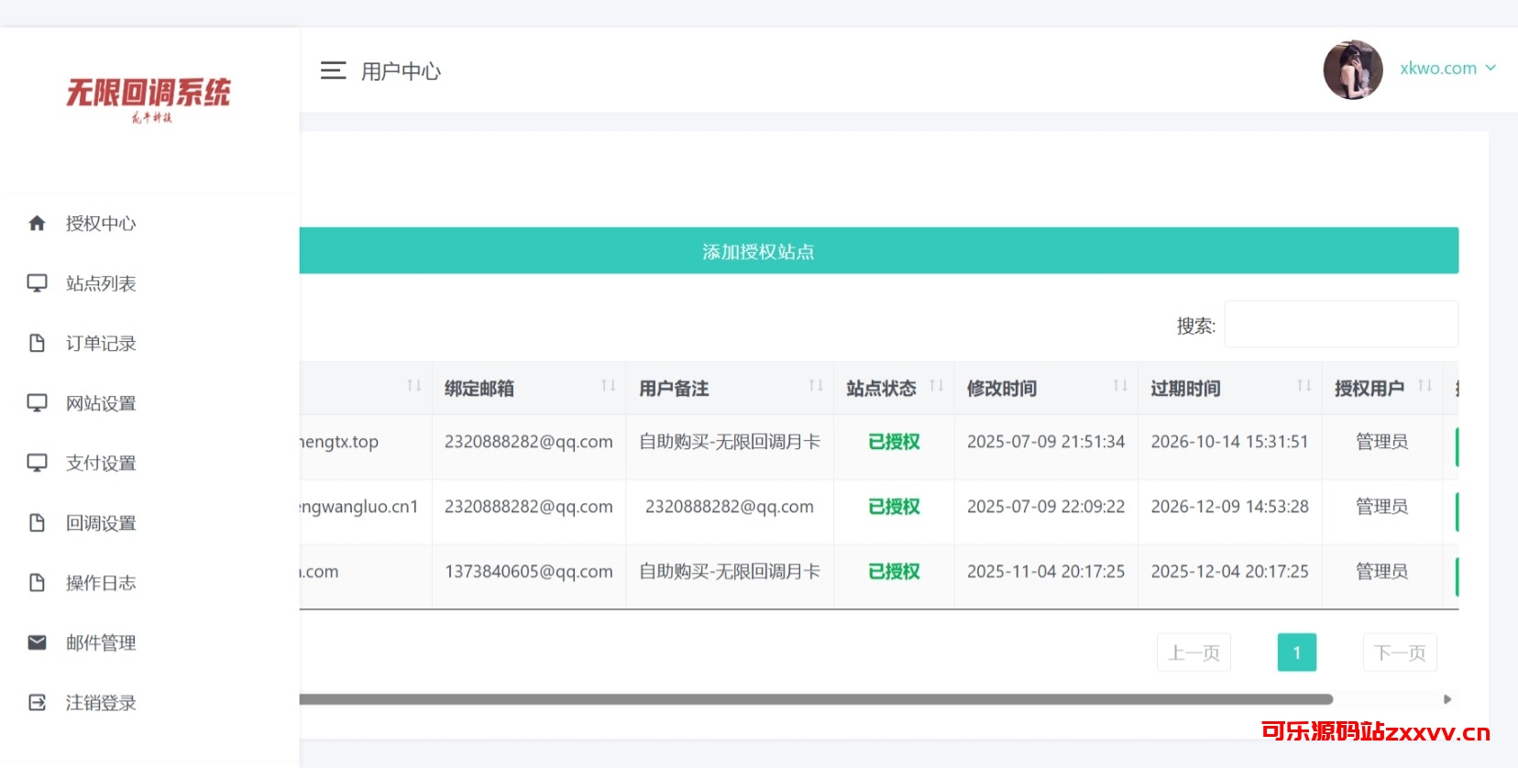This screenshot has width=1518, height=768.
Task: Click the horizontal table scrollbar
Action: coord(816,699)
